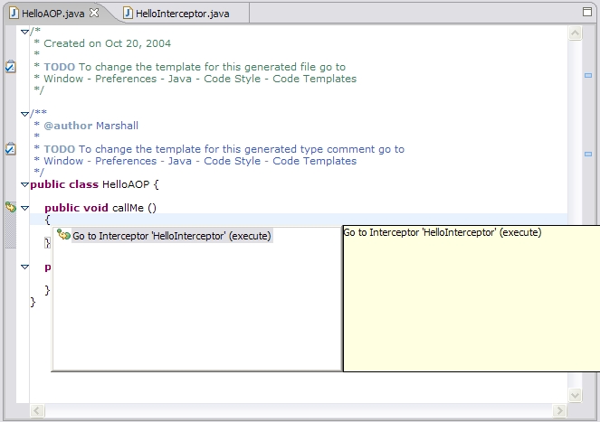Click the first TODO task marker in gutter
The height and width of the screenshot is (422, 600).
10,67
